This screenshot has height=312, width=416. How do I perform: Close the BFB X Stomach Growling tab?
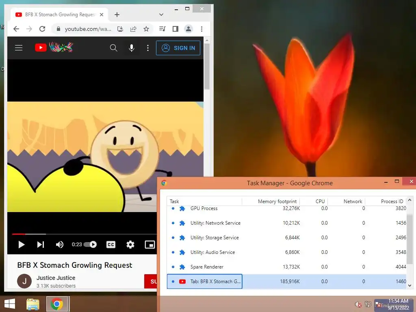101,15
